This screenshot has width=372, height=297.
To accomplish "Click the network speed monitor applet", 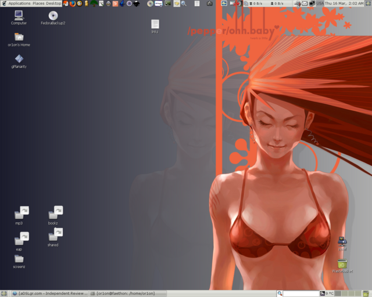I will tap(267, 3).
